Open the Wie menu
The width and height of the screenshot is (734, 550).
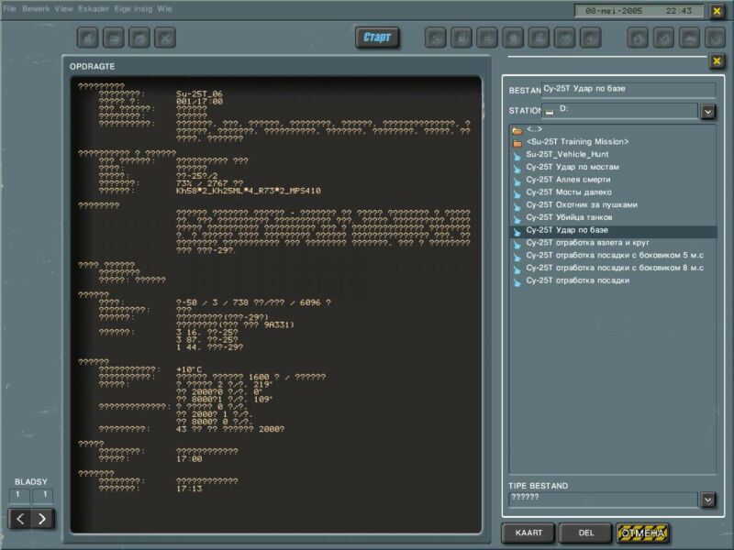click(x=164, y=9)
